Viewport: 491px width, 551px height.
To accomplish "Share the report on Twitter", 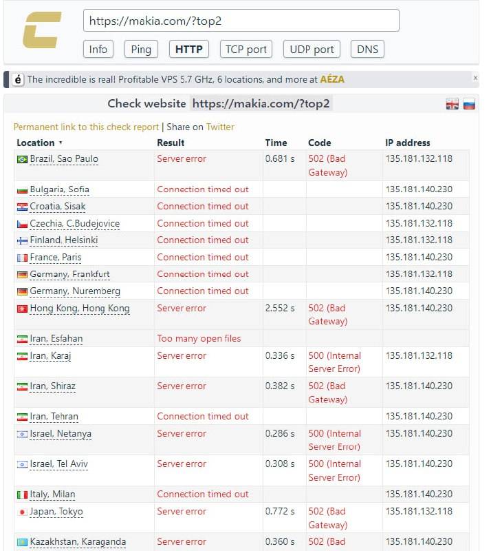I will tap(220, 127).
